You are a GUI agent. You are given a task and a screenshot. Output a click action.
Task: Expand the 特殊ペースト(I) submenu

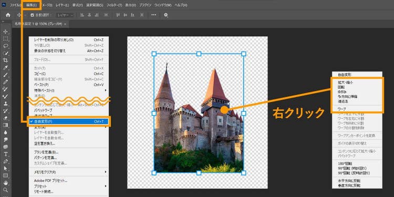pyautogui.click(x=68, y=90)
